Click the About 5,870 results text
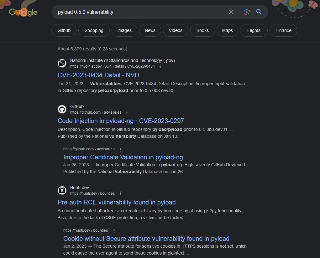This screenshot has width=320, height=258. pyautogui.click(x=92, y=49)
